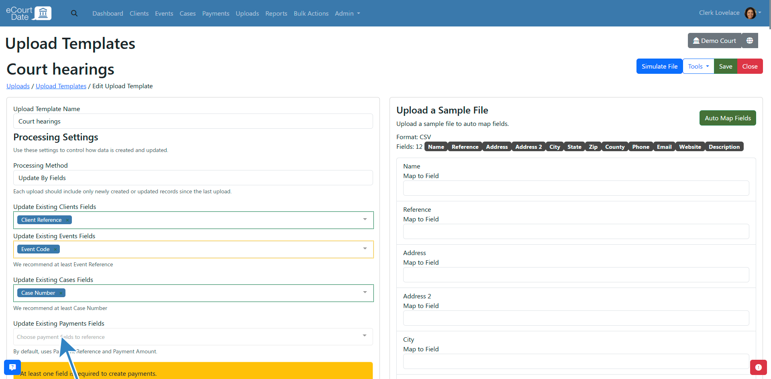The width and height of the screenshot is (771, 379).
Task: Click the Name field badge
Action: click(x=436, y=147)
